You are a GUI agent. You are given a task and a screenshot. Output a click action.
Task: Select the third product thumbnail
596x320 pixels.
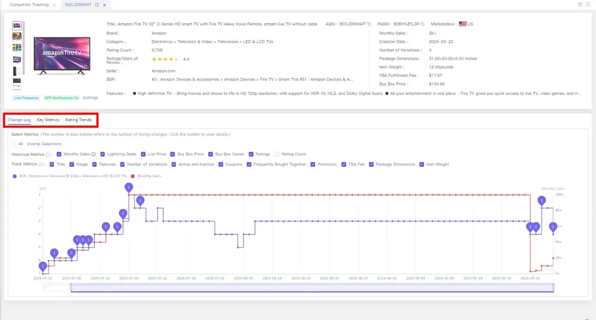(x=17, y=48)
